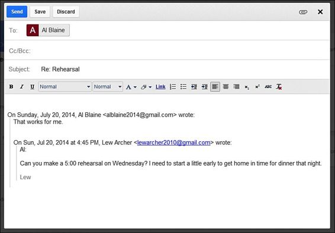Viewport: 335px width, 233px height.
Task: Edit the subject line Re: Rehearsal
Action: coord(60,69)
